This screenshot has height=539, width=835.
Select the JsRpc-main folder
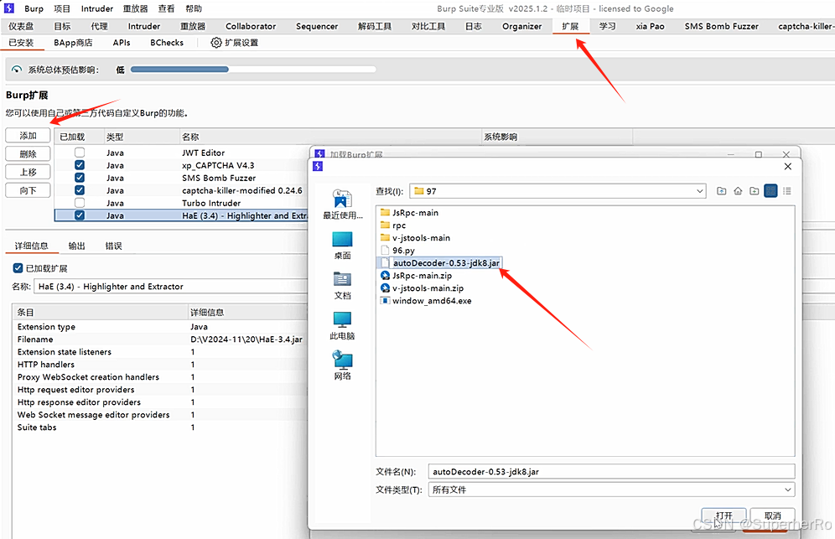(x=409, y=213)
